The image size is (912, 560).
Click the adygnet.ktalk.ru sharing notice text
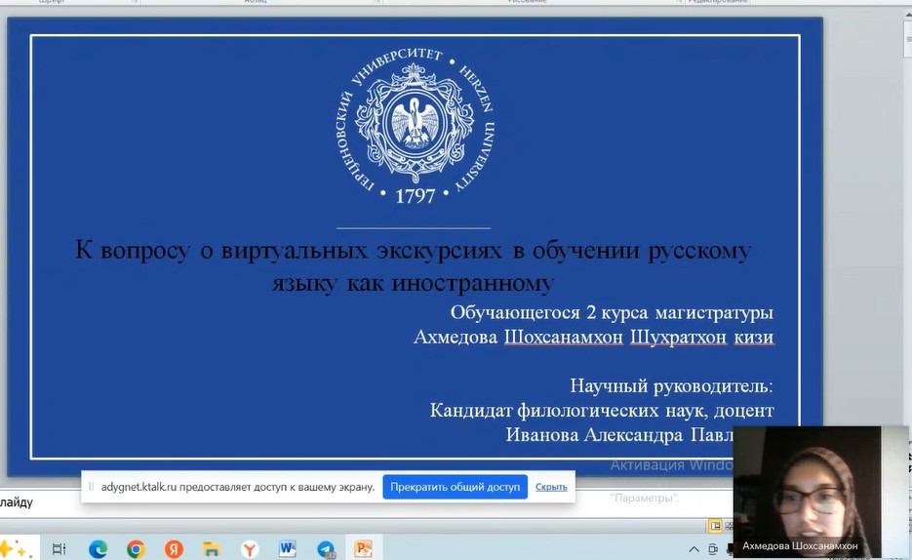tap(237, 487)
